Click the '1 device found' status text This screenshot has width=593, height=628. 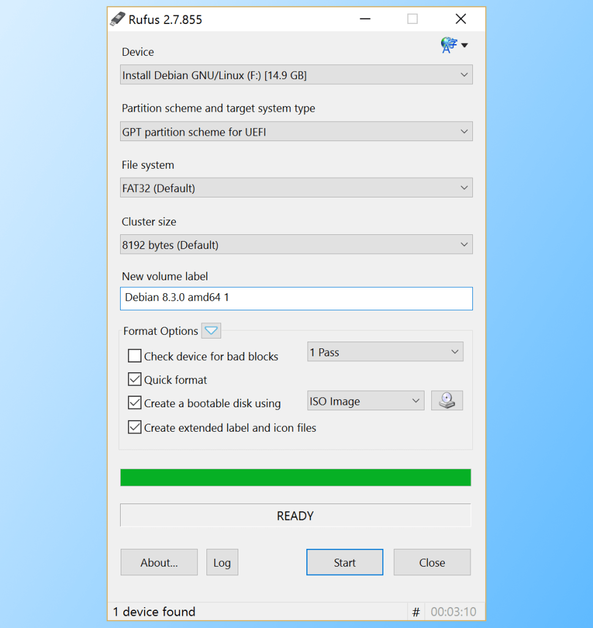(154, 611)
